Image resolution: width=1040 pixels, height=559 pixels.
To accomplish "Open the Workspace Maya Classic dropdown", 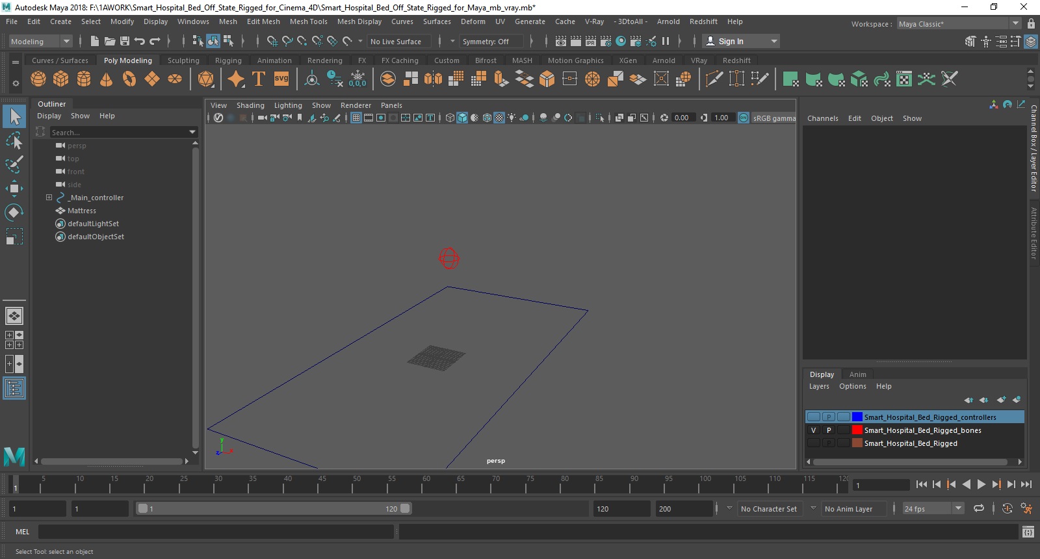I will point(959,23).
